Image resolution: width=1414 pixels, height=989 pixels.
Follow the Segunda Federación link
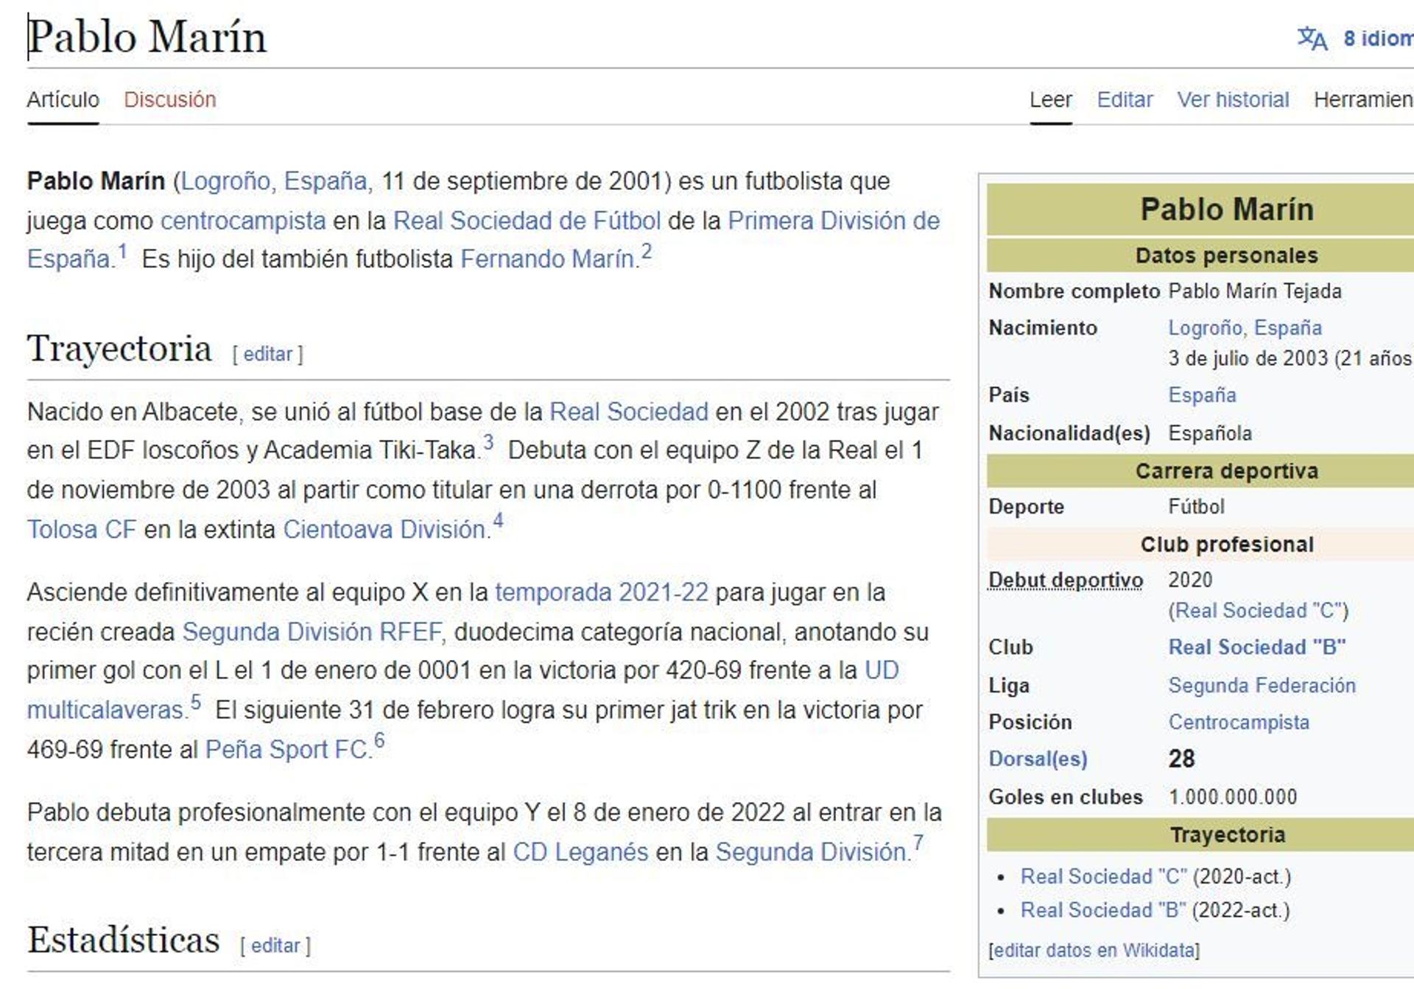point(1262,686)
